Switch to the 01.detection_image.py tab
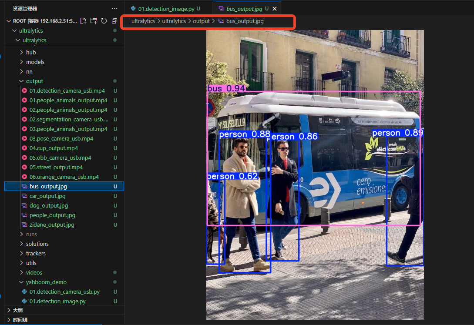Image resolution: width=474 pixels, height=325 pixels. 166,9
